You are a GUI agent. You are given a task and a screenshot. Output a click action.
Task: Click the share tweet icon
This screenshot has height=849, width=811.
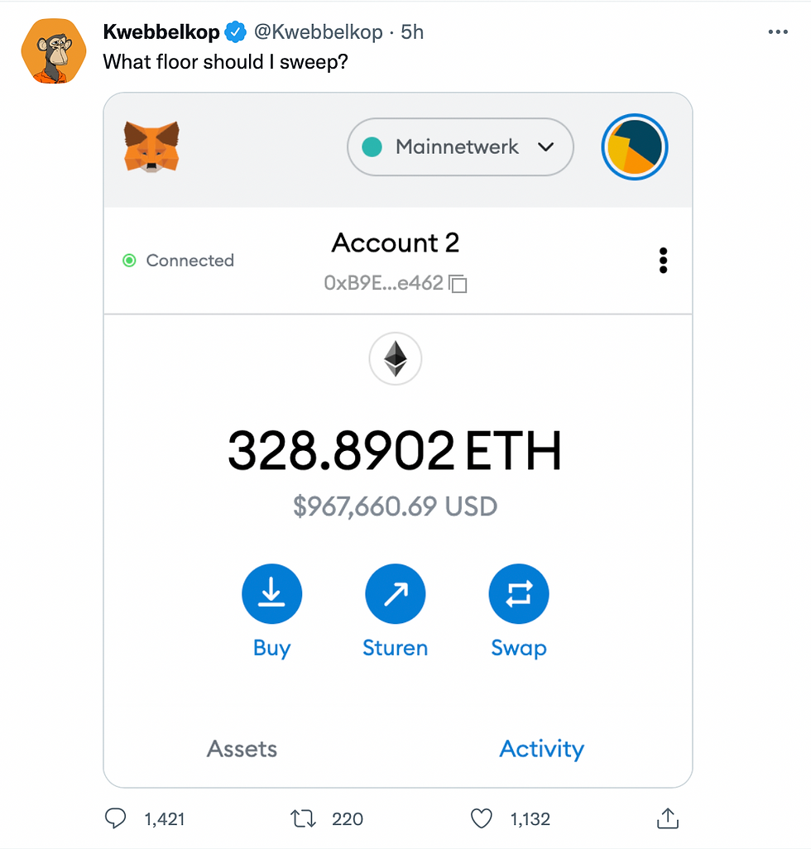point(667,818)
